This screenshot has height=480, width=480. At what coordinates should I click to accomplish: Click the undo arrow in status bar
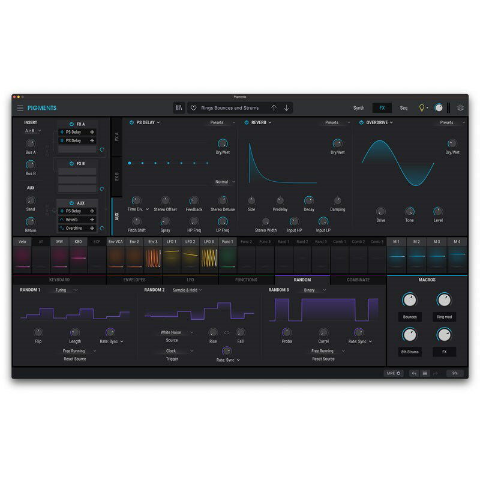[x=414, y=373]
